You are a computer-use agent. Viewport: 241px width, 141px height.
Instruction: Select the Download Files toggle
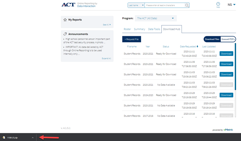(x=212, y=39)
